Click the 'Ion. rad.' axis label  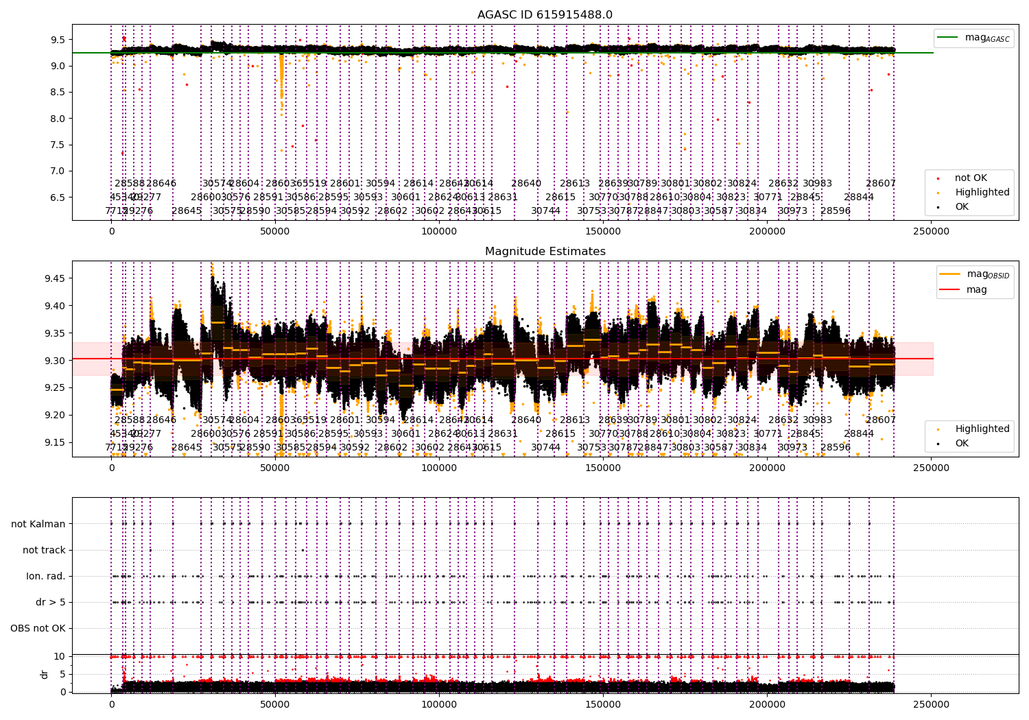coord(46,577)
